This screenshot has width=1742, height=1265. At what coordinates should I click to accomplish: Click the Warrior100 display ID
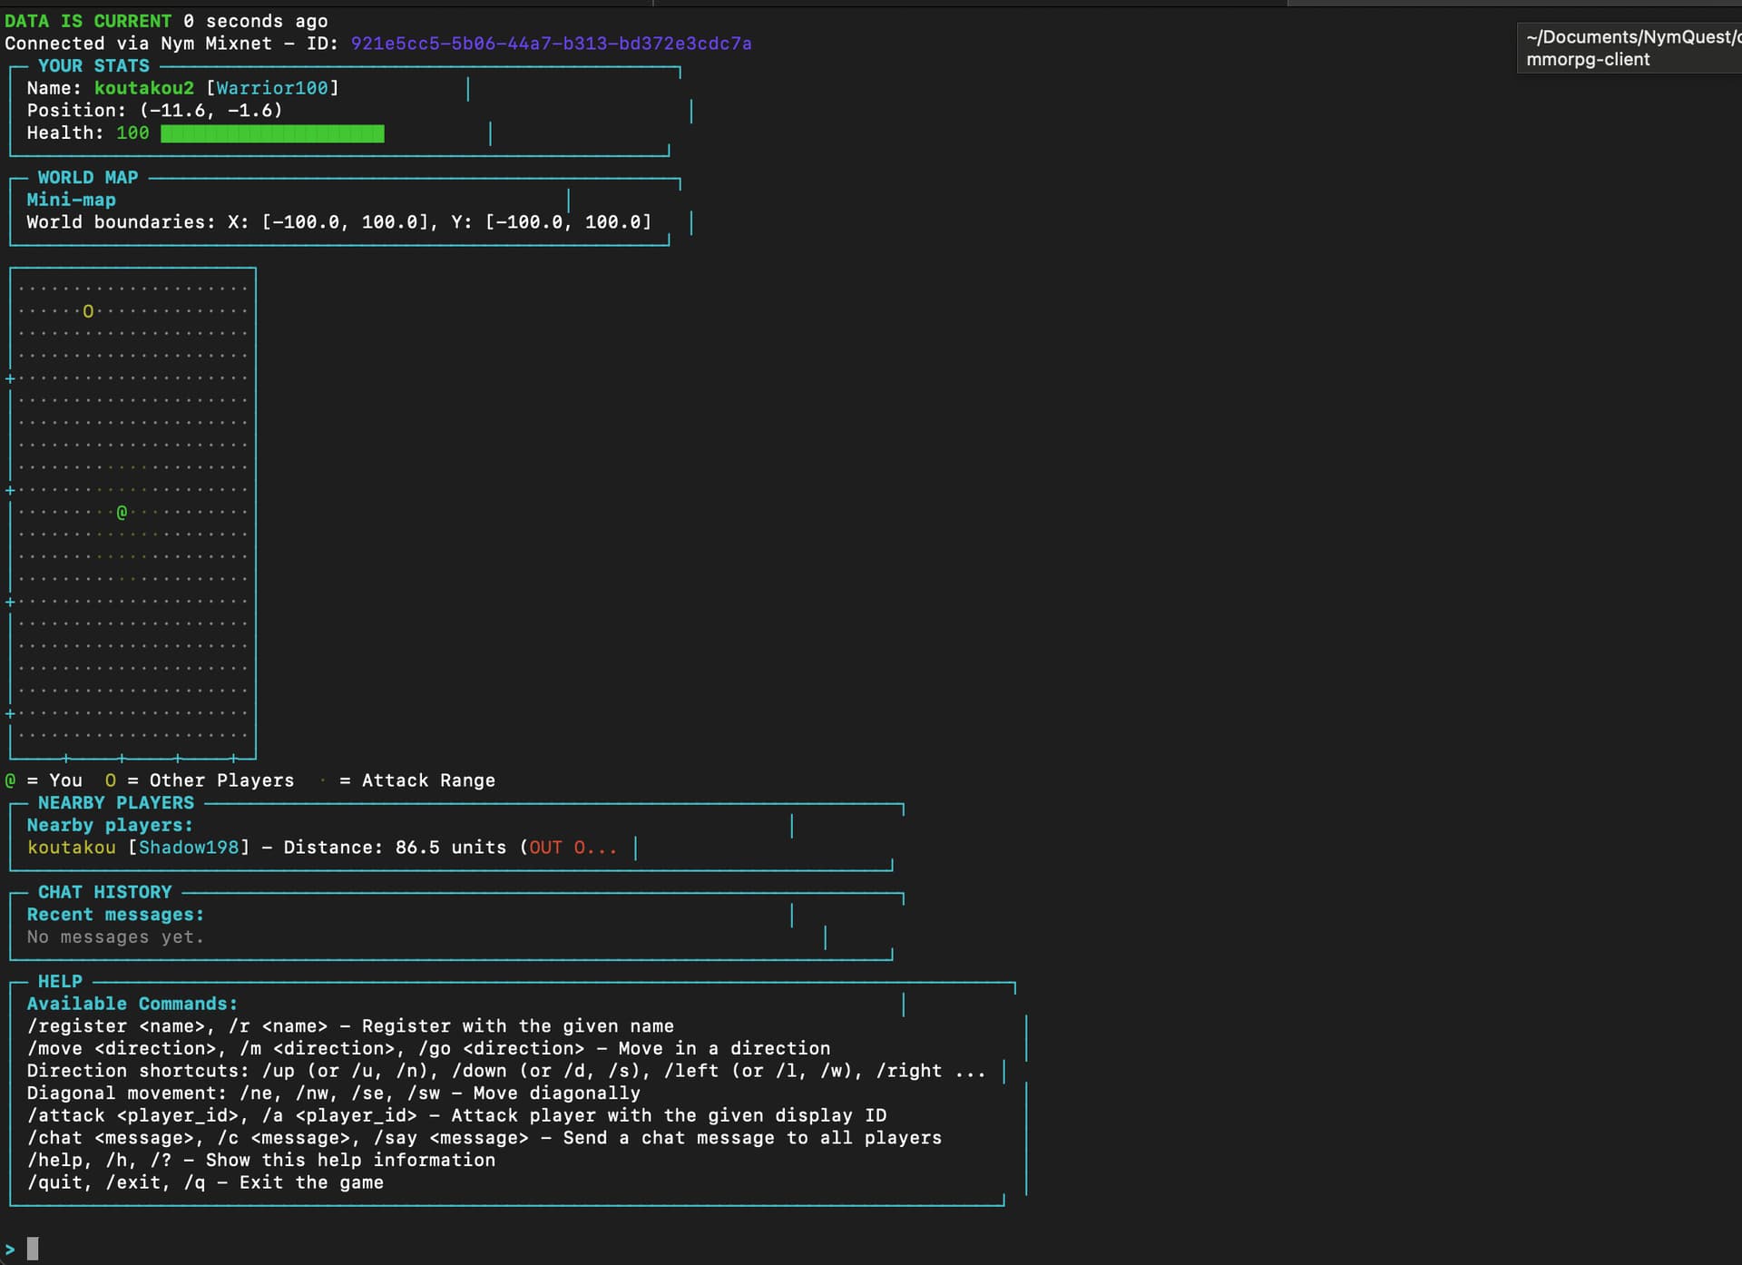click(272, 88)
